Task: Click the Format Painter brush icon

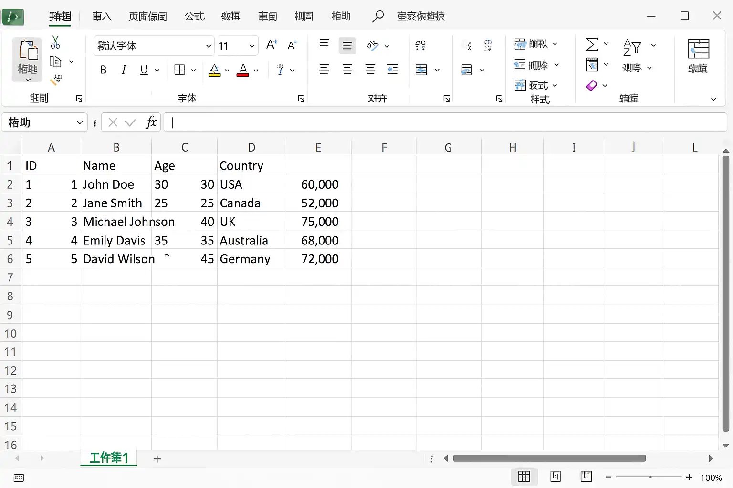Action: tap(56, 79)
